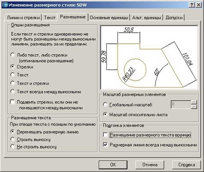Choose the Текст и стрелки option
The image size is (204, 172).
[x=12, y=83]
